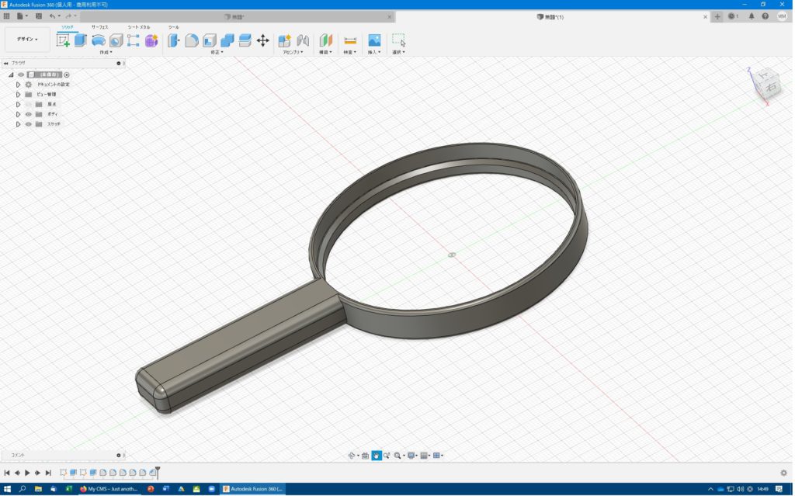Toggle visibility eye of the スケッチ folder
The width and height of the screenshot is (795, 496).
[x=29, y=124]
